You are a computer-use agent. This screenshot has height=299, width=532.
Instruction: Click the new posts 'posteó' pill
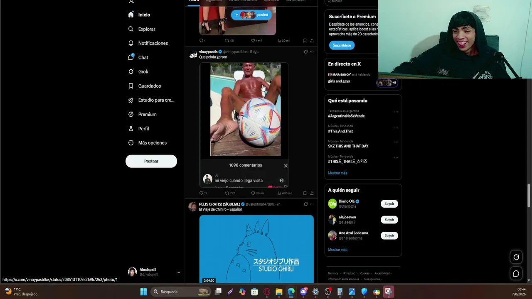point(251,15)
